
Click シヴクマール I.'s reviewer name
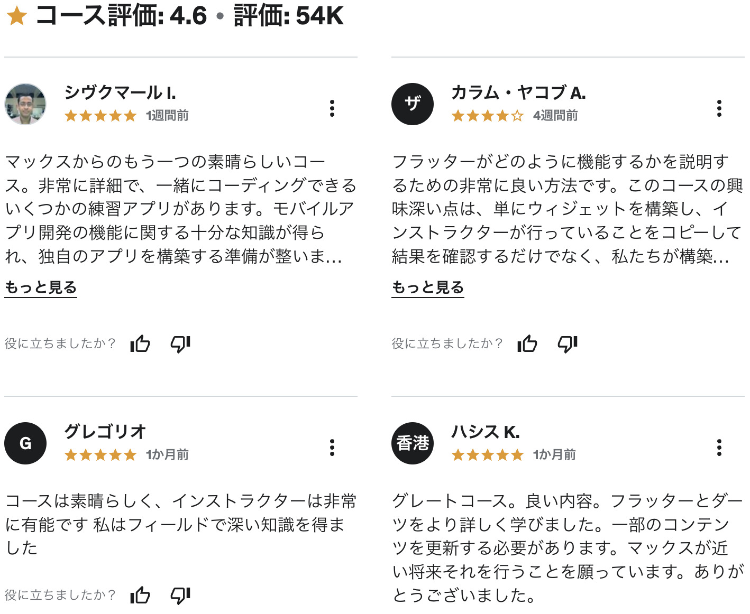click(x=121, y=91)
